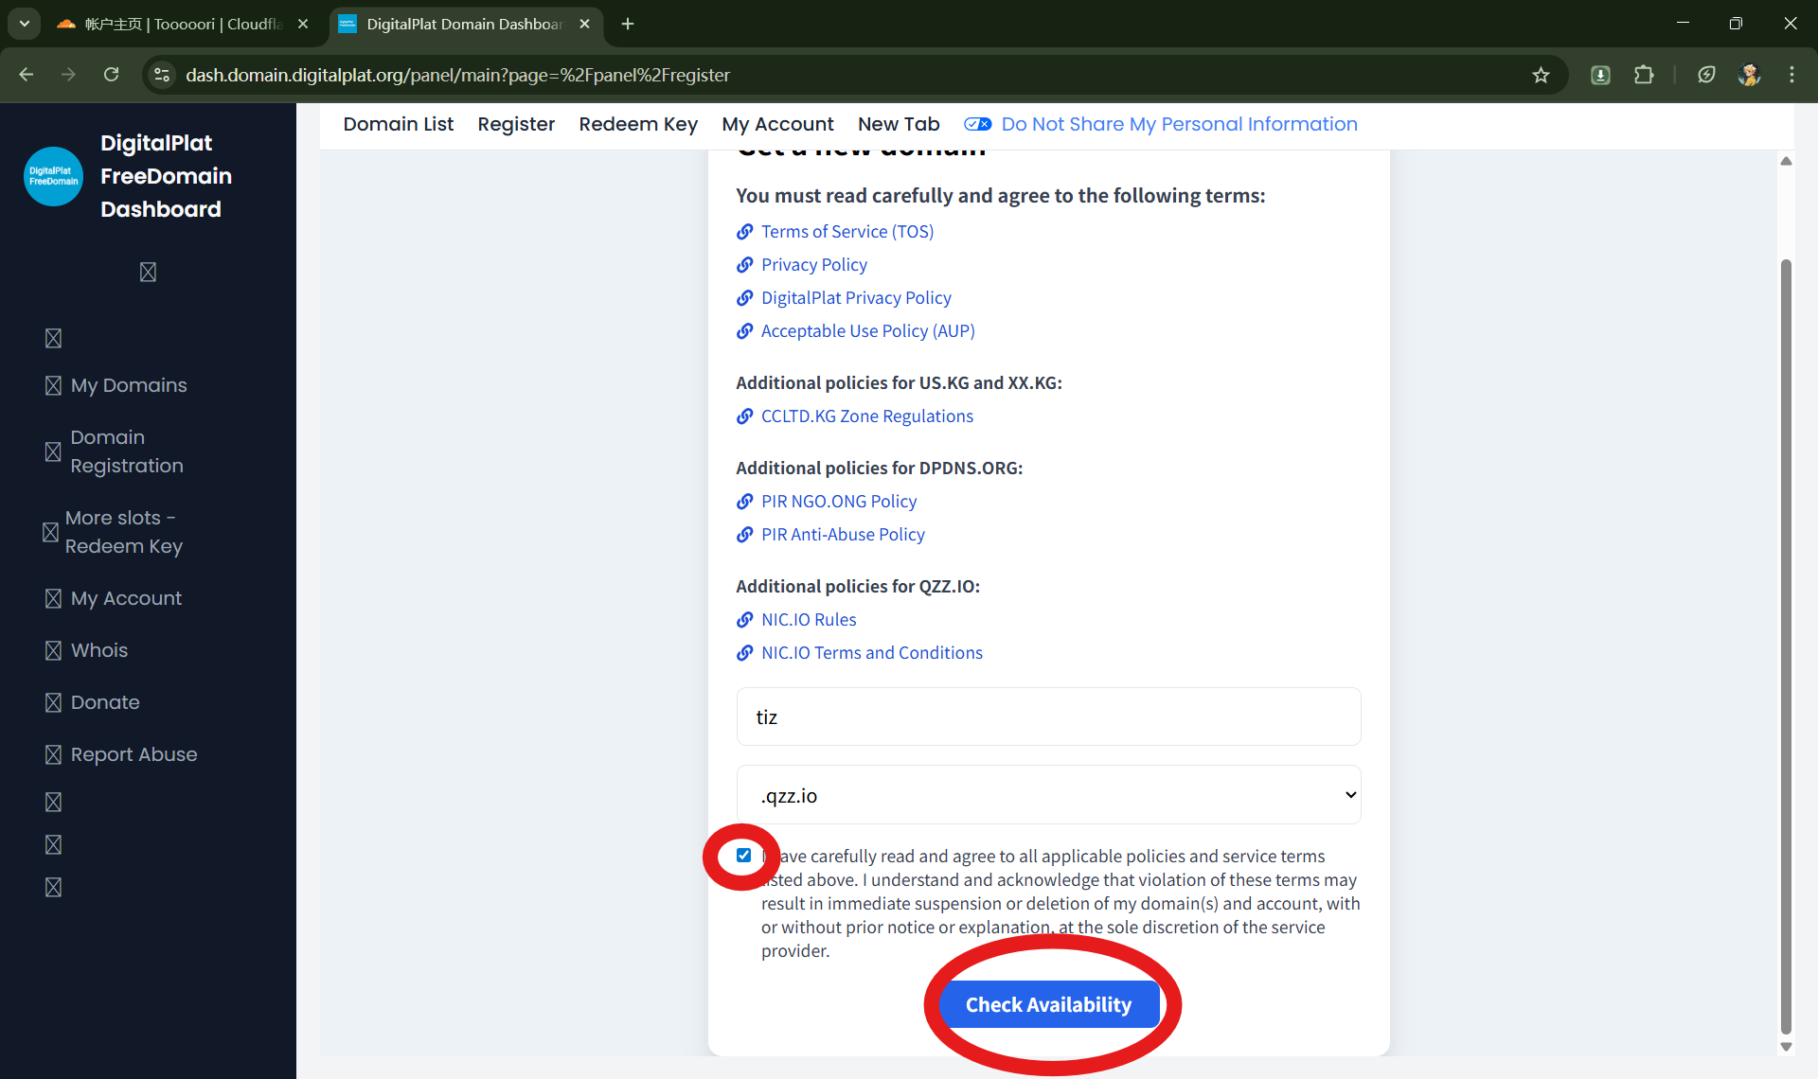Open the tab search dropdown arrow

point(25,24)
